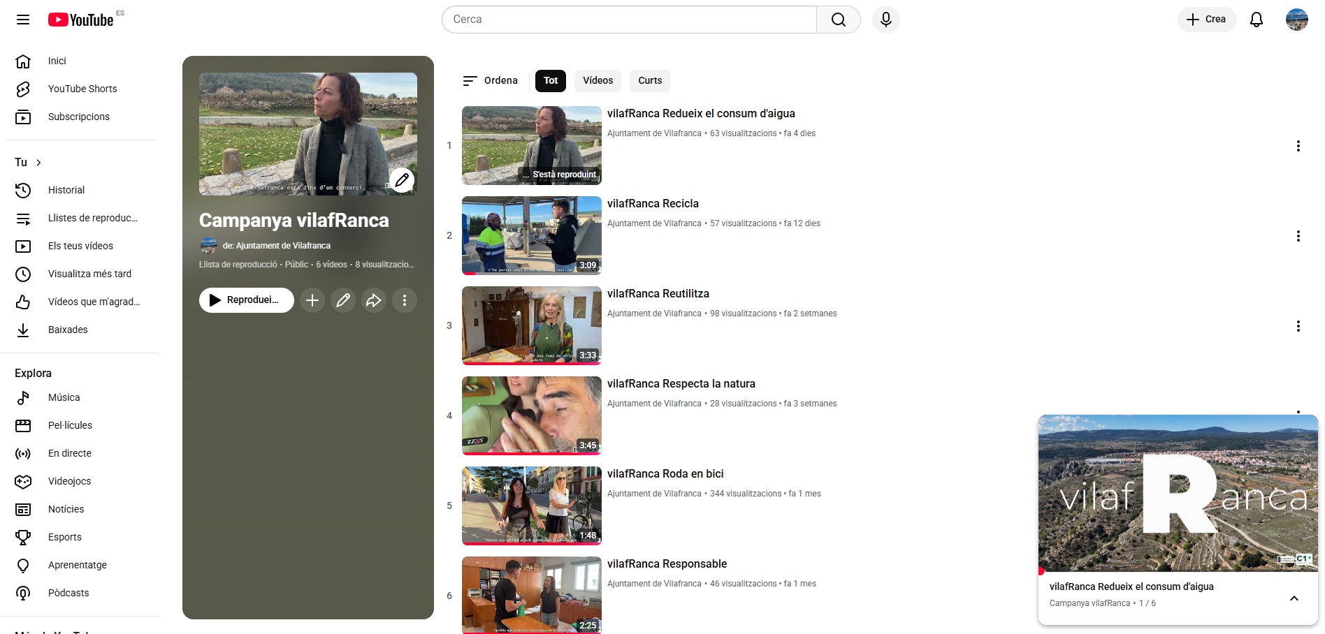Share the Campanya vilafRanca playlist
1325x634 pixels.
pos(374,300)
